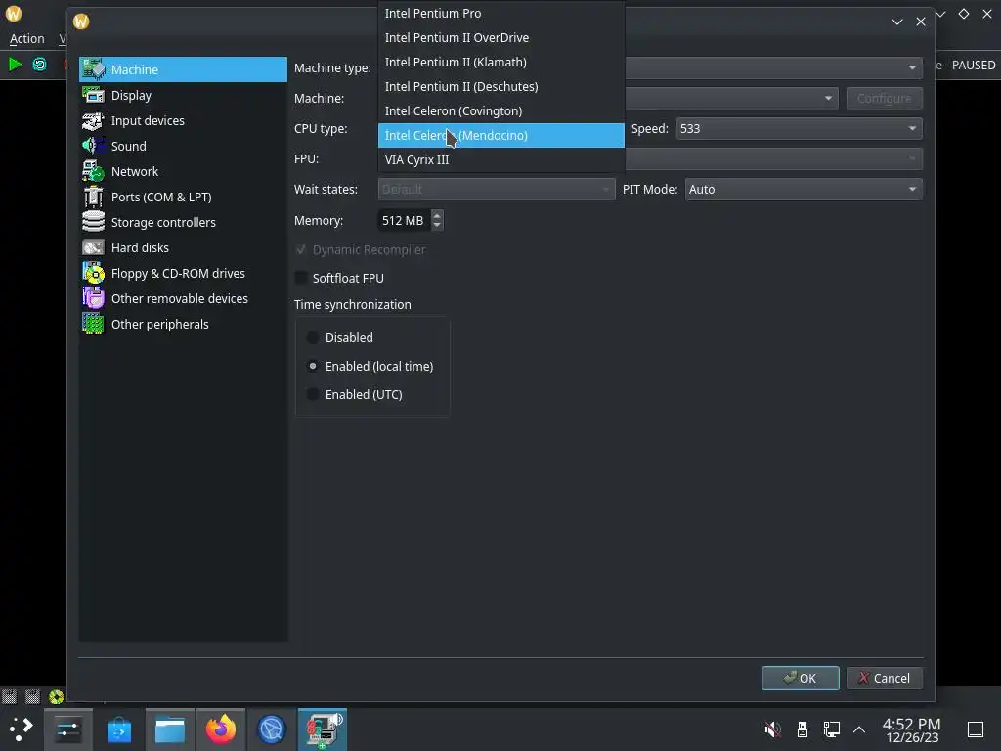Click the show desktop button
This screenshot has height=751, width=1001.
point(976,729)
